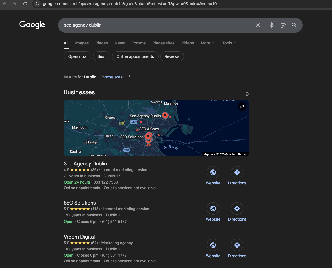Open SEO Solutions listing title
The height and width of the screenshot is (268, 332).
click(x=80, y=203)
